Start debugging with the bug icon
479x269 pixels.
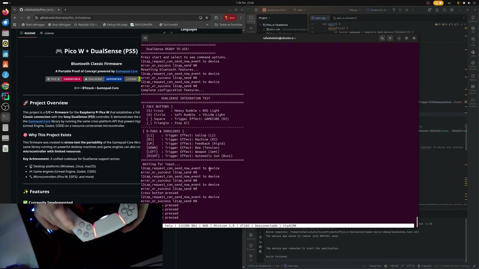[407, 10]
